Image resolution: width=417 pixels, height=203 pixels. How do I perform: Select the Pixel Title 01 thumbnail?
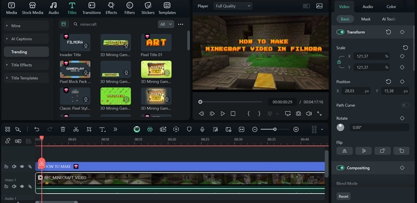[x=156, y=43]
